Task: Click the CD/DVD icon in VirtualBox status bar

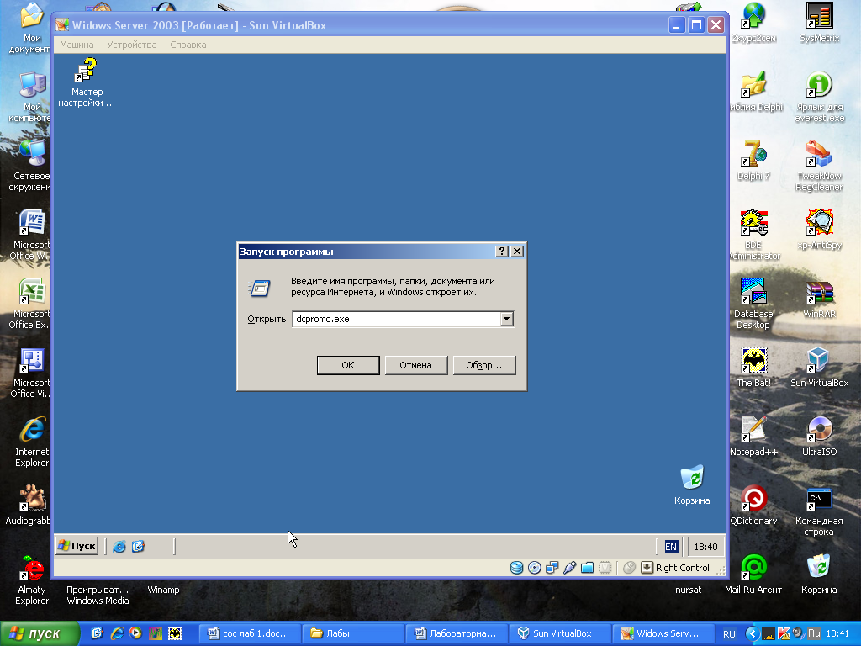Action: (x=534, y=568)
